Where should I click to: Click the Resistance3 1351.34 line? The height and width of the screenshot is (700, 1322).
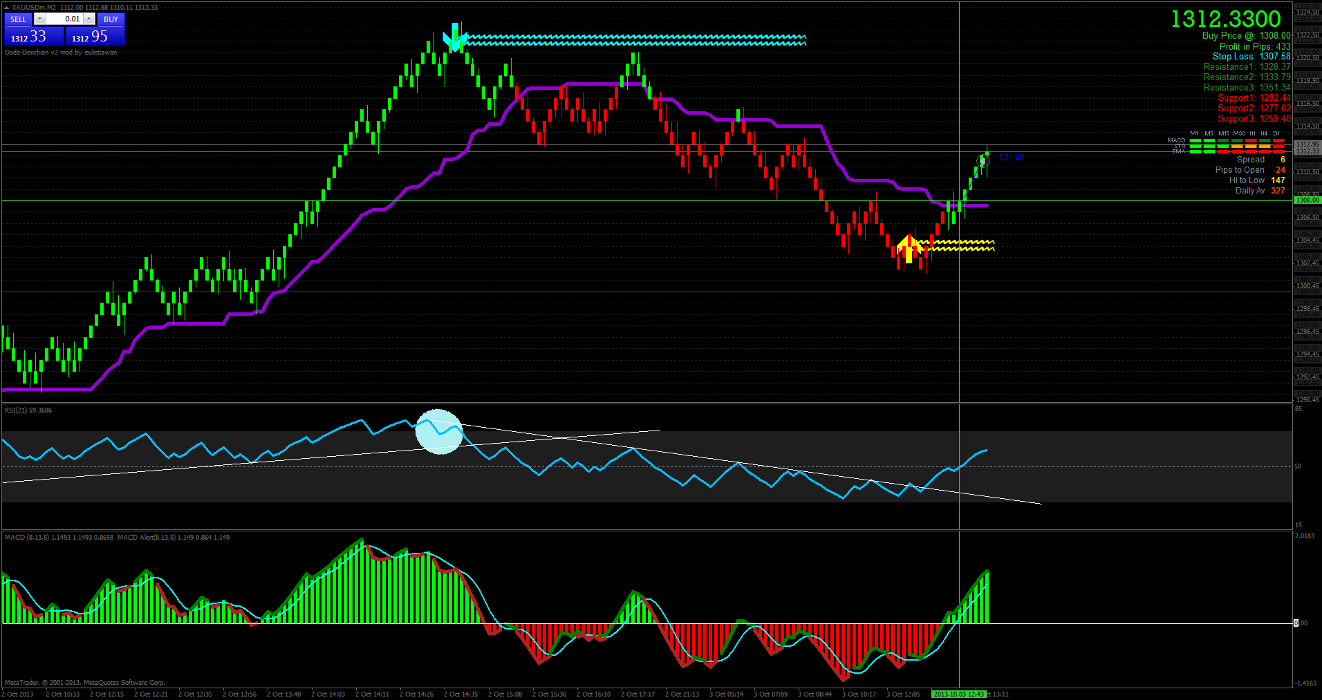(x=1247, y=88)
